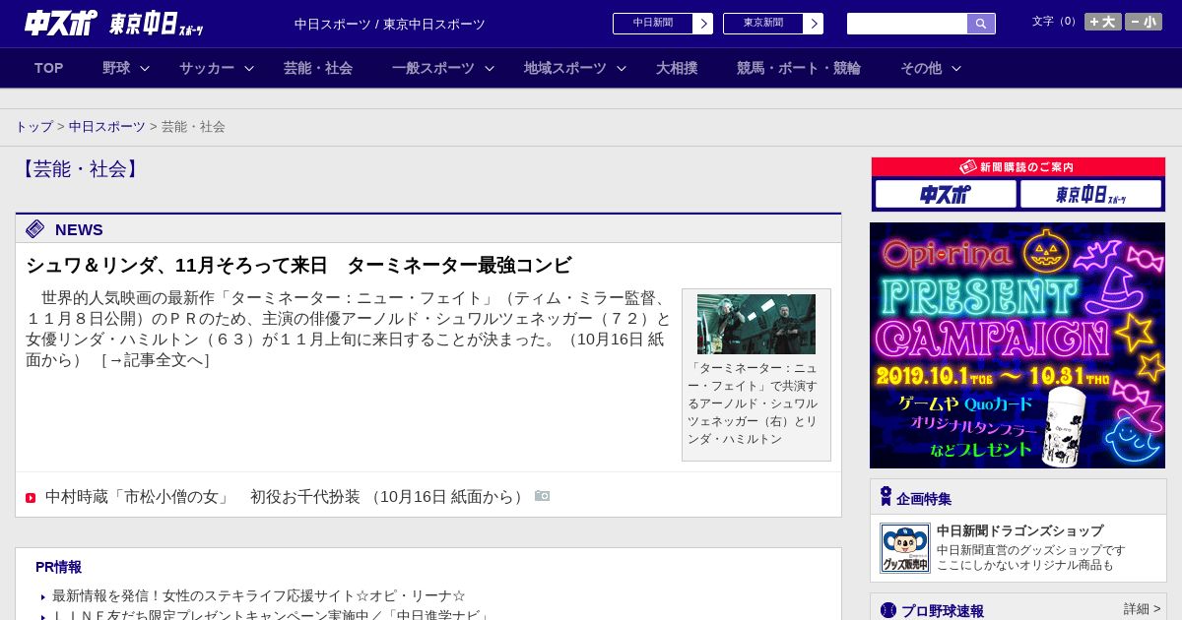Increase text size with the ＋大 button
Screen dimensions: 1182x620
(1102, 22)
